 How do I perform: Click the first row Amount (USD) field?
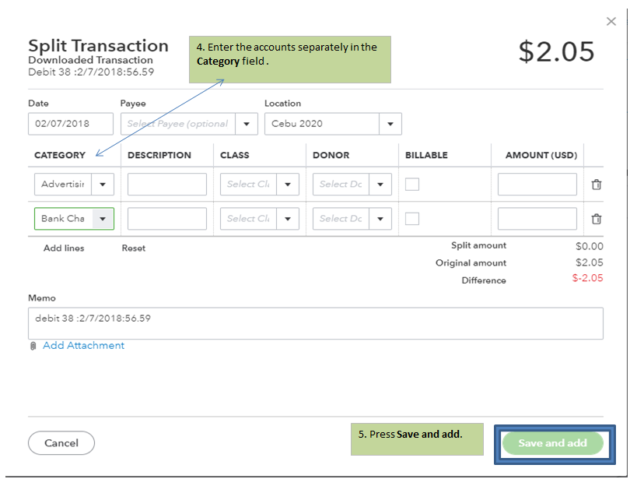tap(537, 185)
